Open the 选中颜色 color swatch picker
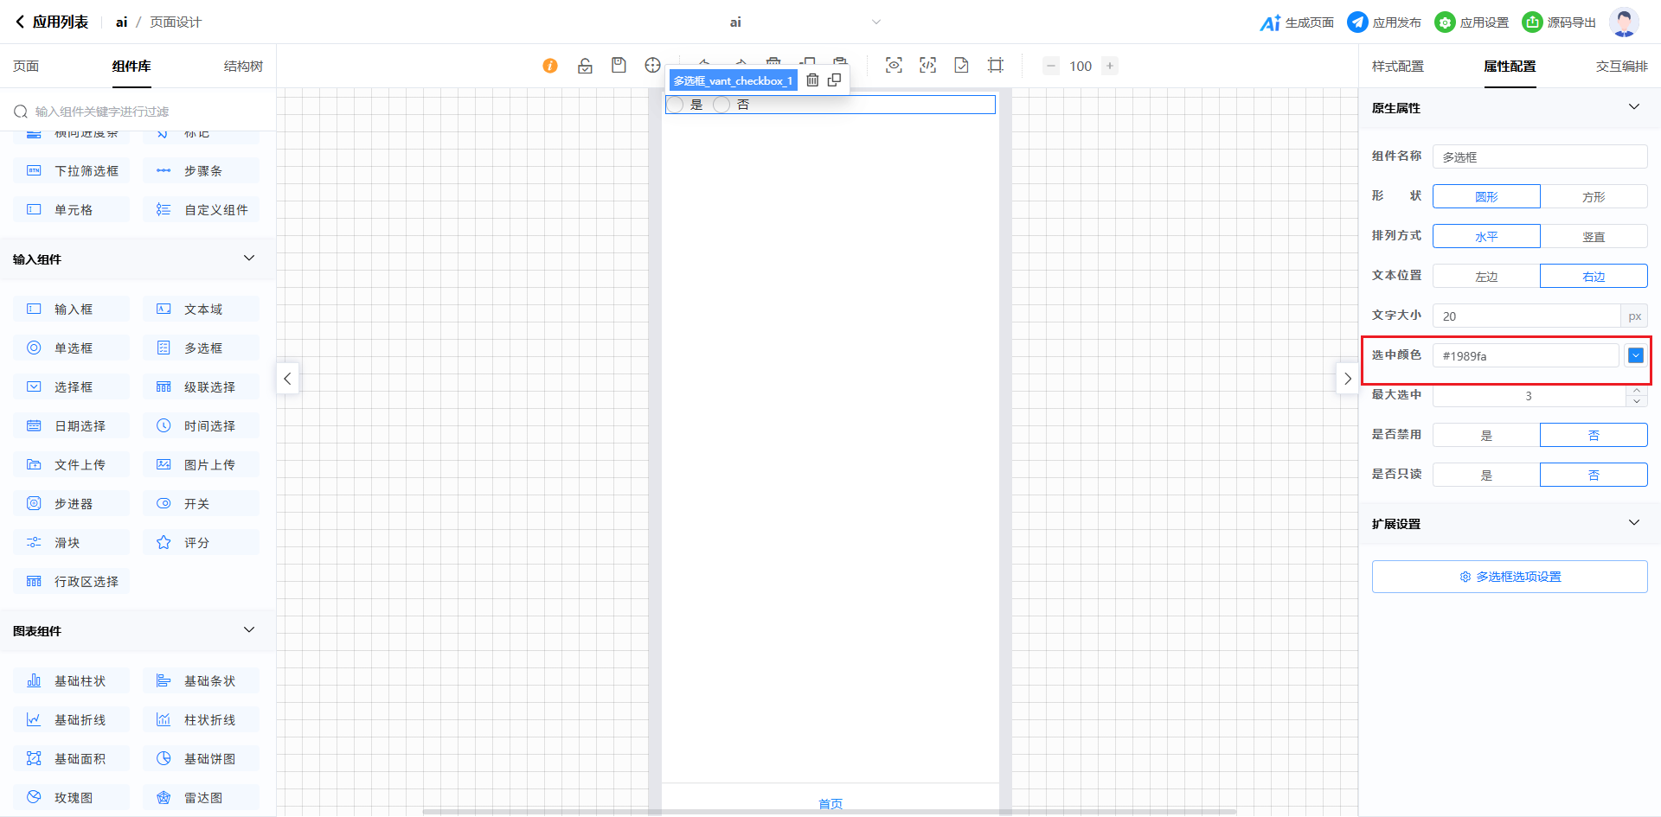Image resolution: width=1661 pixels, height=817 pixels. tap(1635, 355)
